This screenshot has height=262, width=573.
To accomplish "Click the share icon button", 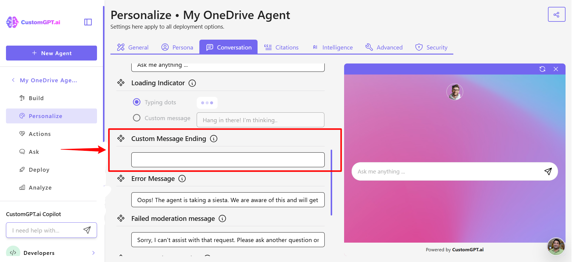I will click(x=557, y=14).
